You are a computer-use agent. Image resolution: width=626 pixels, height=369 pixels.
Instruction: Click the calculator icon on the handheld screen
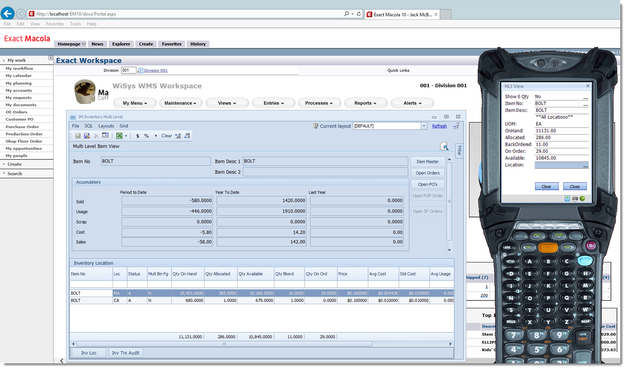coord(567,199)
